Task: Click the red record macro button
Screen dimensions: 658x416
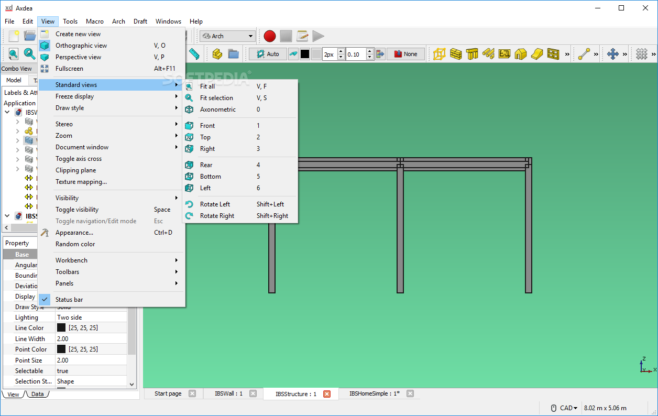Action: [x=270, y=36]
